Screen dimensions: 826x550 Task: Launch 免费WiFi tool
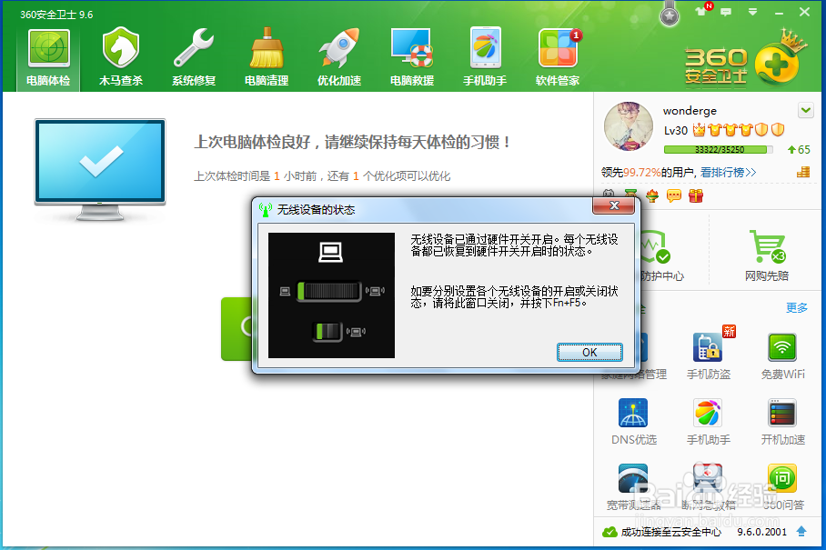(x=783, y=355)
